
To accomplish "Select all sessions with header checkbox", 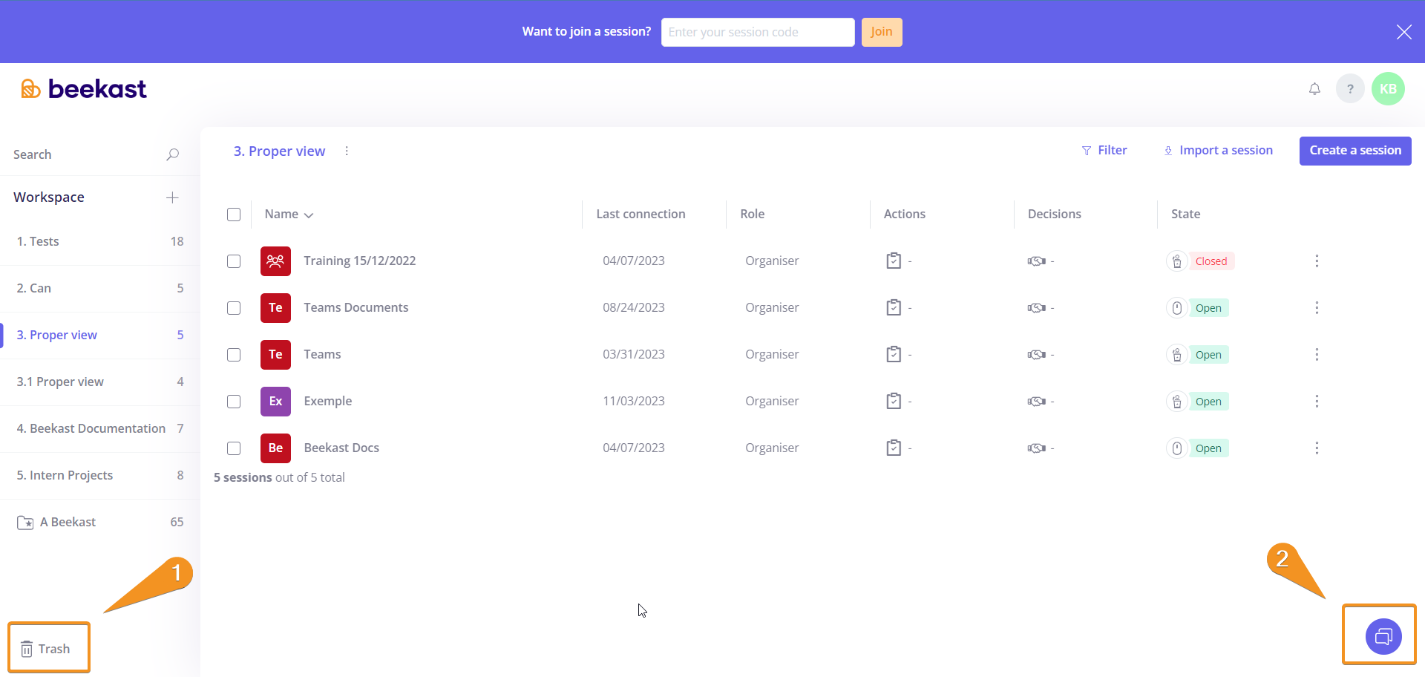I will tap(234, 215).
